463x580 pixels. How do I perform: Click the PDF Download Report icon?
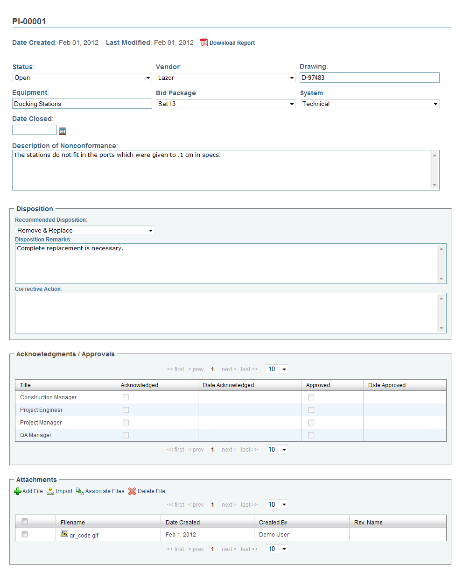click(x=204, y=42)
